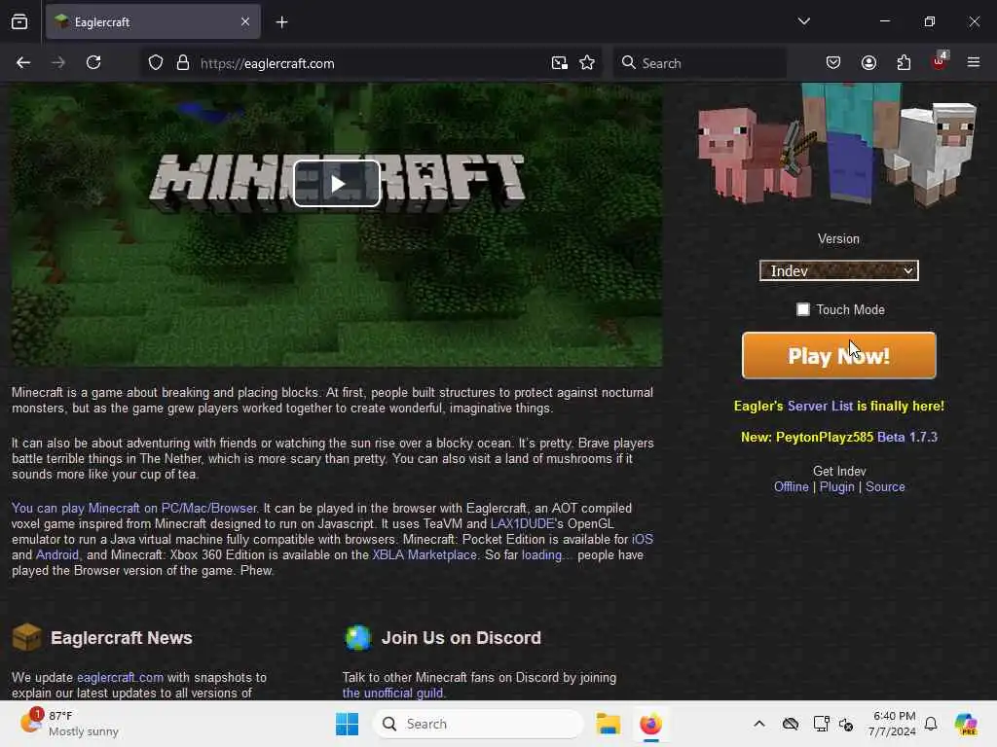Click the Eaglercraft News chest icon
This screenshot has width=997, height=747.
pos(26,637)
